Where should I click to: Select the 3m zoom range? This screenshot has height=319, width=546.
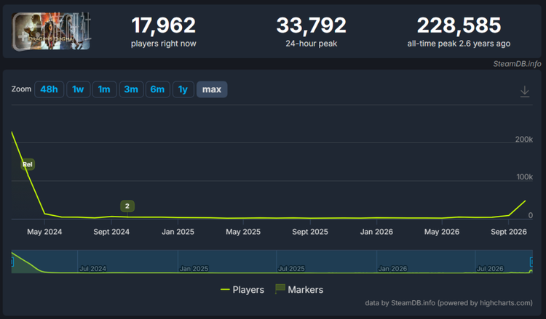click(x=131, y=89)
